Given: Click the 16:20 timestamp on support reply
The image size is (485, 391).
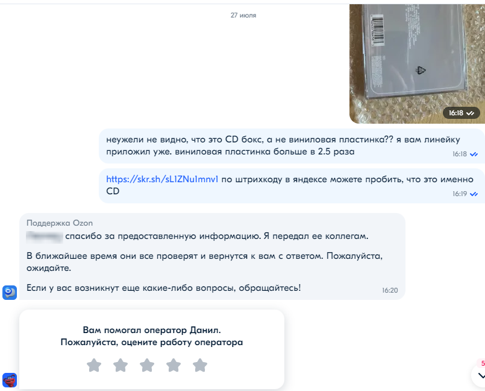Looking at the screenshot, I should tap(390, 290).
